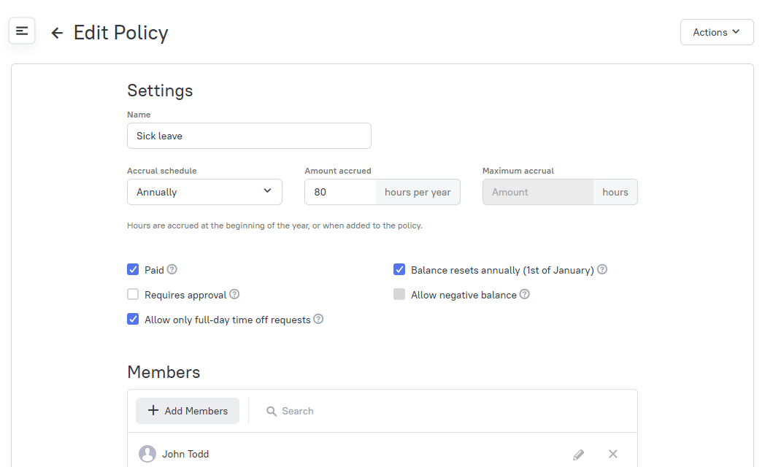This screenshot has height=467, width=765.
Task: Click John Todd's avatar icon
Action: (147, 454)
